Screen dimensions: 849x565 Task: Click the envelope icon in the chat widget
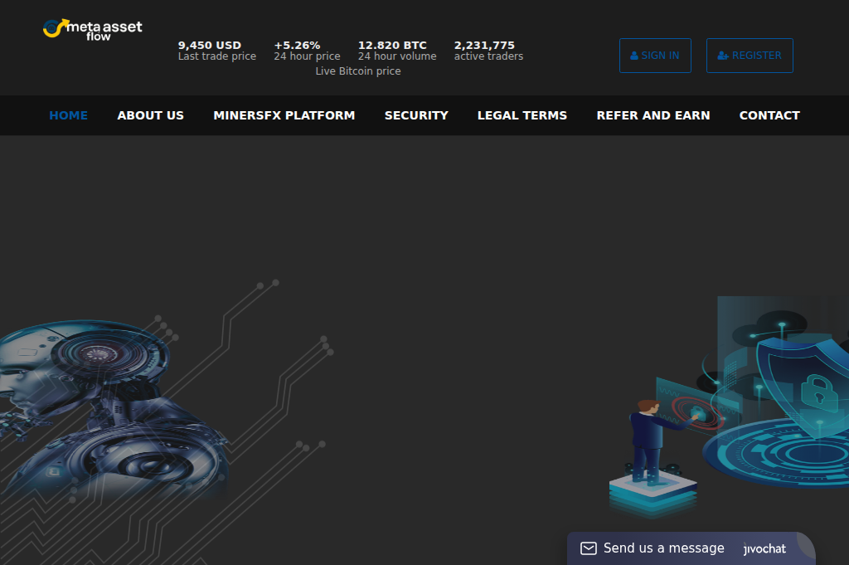[588, 548]
